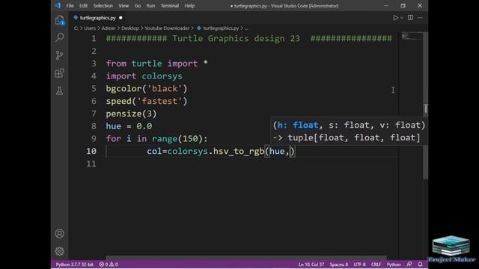Image resolution: width=479 pixels, height=269 pixels.
Task: Open the Source Control view
Action: (x=60, y=55)
